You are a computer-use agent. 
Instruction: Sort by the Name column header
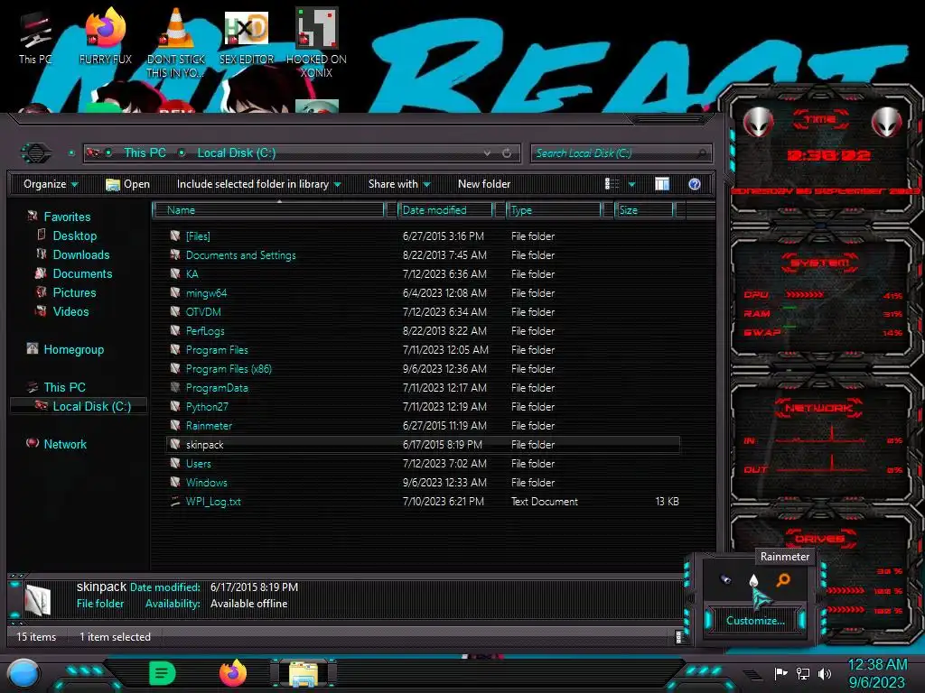(x=268, y=209)
